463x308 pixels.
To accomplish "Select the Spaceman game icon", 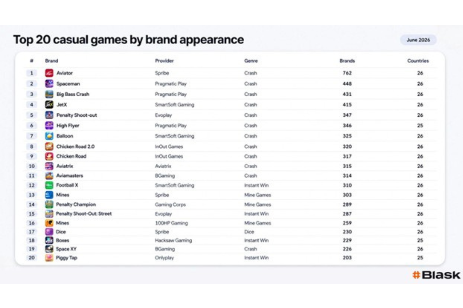I will click(x=49, y=84).
